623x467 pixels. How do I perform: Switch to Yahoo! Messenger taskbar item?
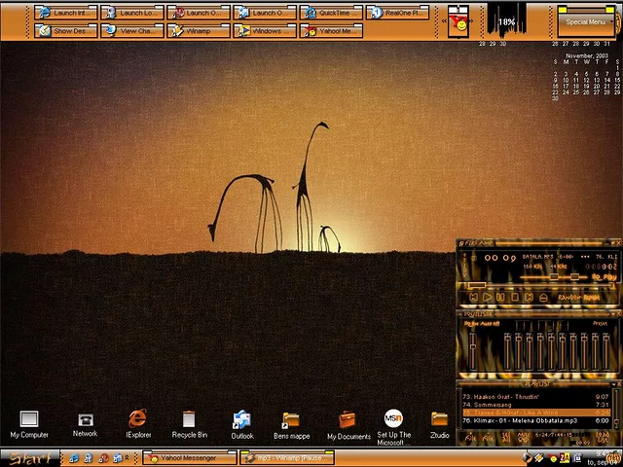[189, 457]
